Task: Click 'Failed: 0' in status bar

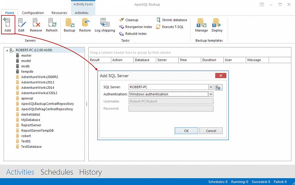Action: pos(280,182)
